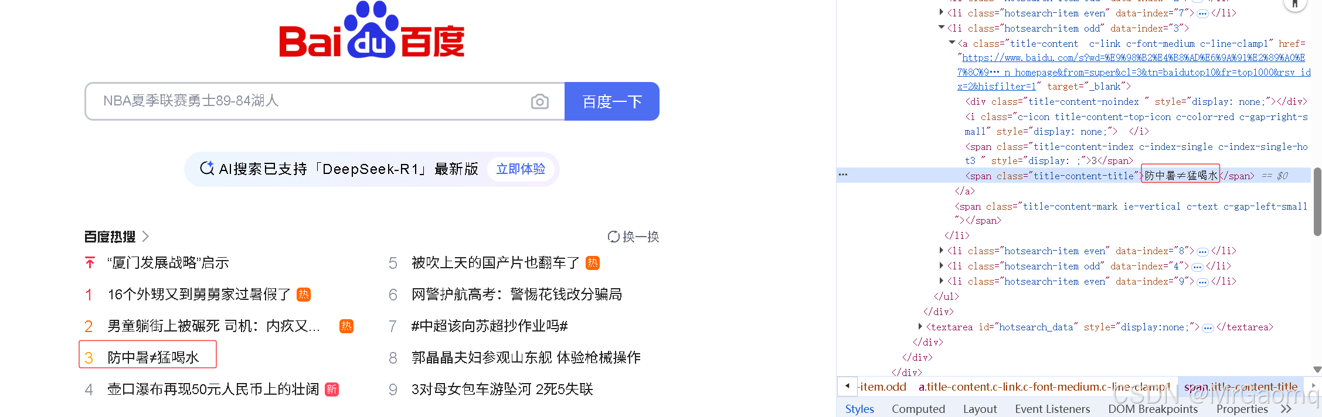This screenshot has width=1322, height=417.
Task: Expand the textarea hotsearch_data node
Action: tap(920, 326)
